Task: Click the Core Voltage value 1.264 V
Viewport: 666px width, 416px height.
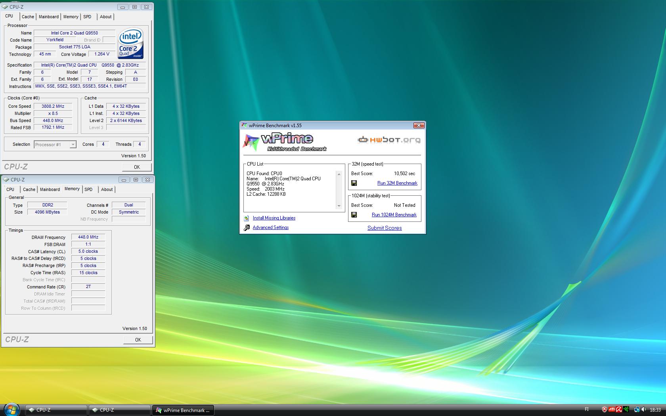Action: click(102, 54)
